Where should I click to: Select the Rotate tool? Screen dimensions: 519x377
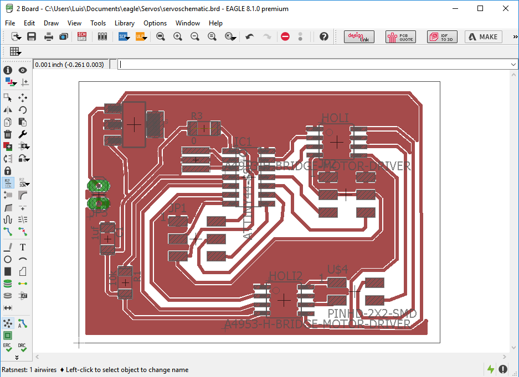(x=23, y=109)
